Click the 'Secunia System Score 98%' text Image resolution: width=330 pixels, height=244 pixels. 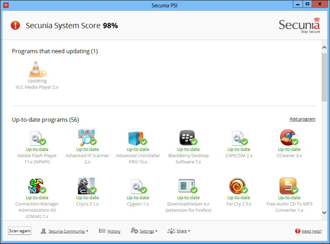(x=72, y=26)
